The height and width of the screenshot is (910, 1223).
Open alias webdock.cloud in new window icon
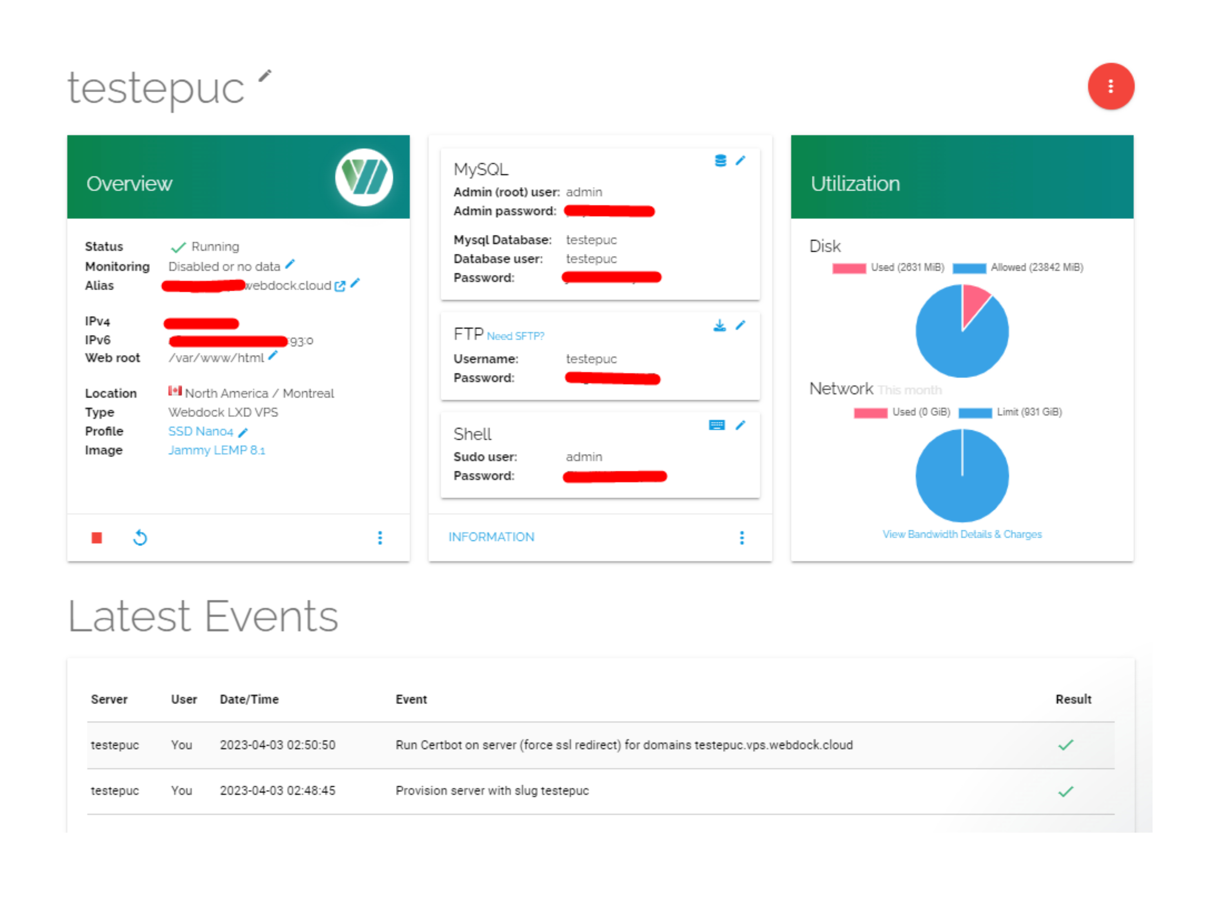click(339, 285)
